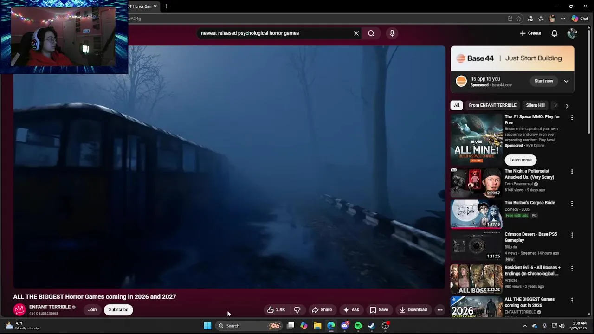Image resolution: width=594 pixels, height=334 pixels.
Task: Show more filter chips with right arrow
Action: pyautogui.click(x=567, y=106)
